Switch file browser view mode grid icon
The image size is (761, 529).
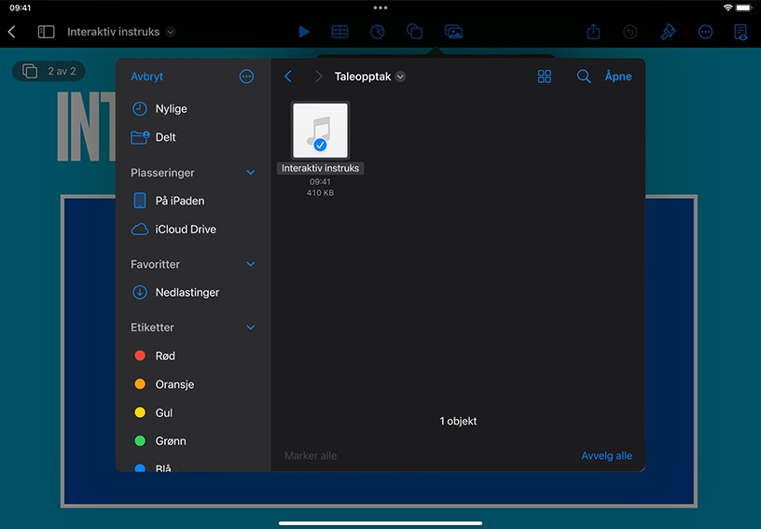click(x=545, y=77)
